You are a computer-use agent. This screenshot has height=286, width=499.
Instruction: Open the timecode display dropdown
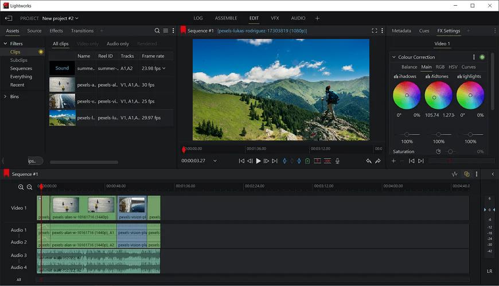pos(215,161)
